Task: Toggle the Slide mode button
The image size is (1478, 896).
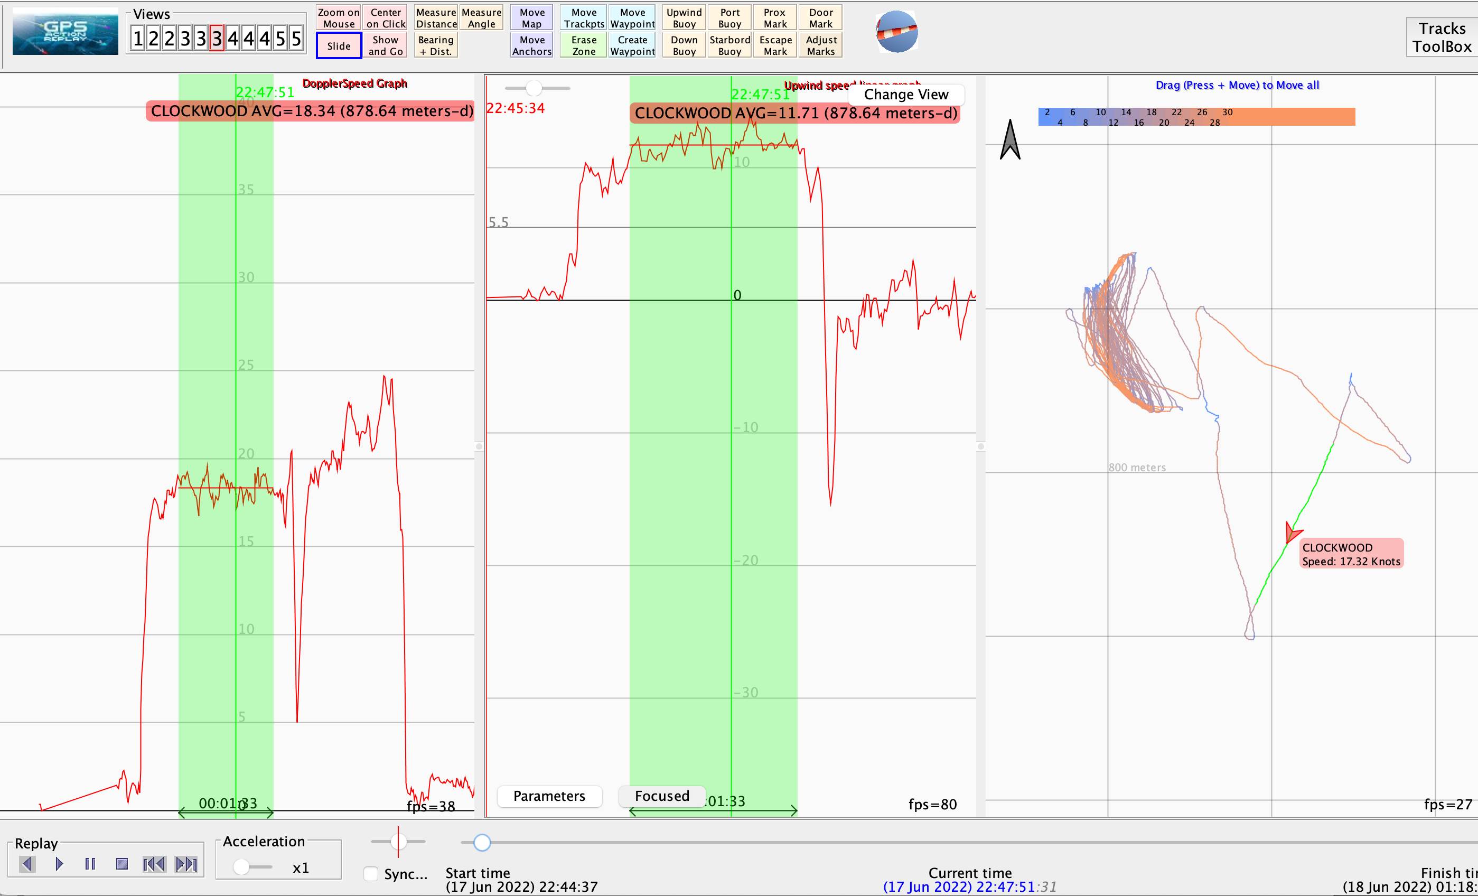Action: click(x=339, y=45)
